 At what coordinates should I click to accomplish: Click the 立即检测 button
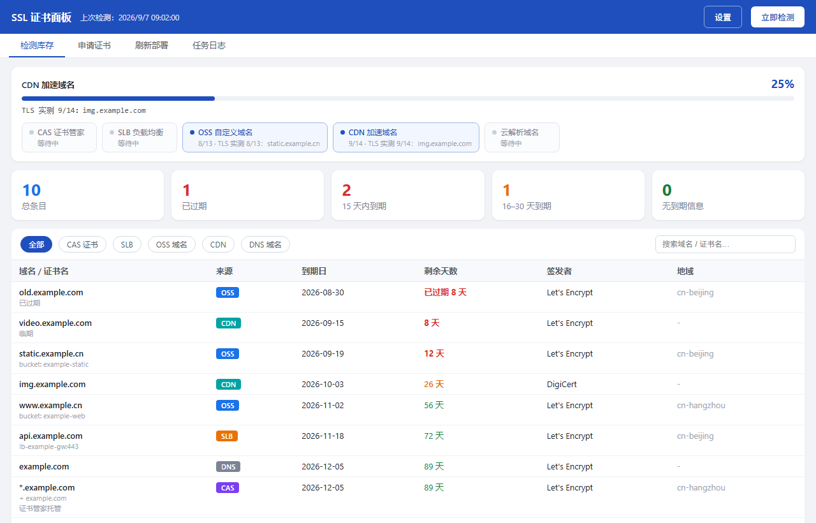point(777,17)
